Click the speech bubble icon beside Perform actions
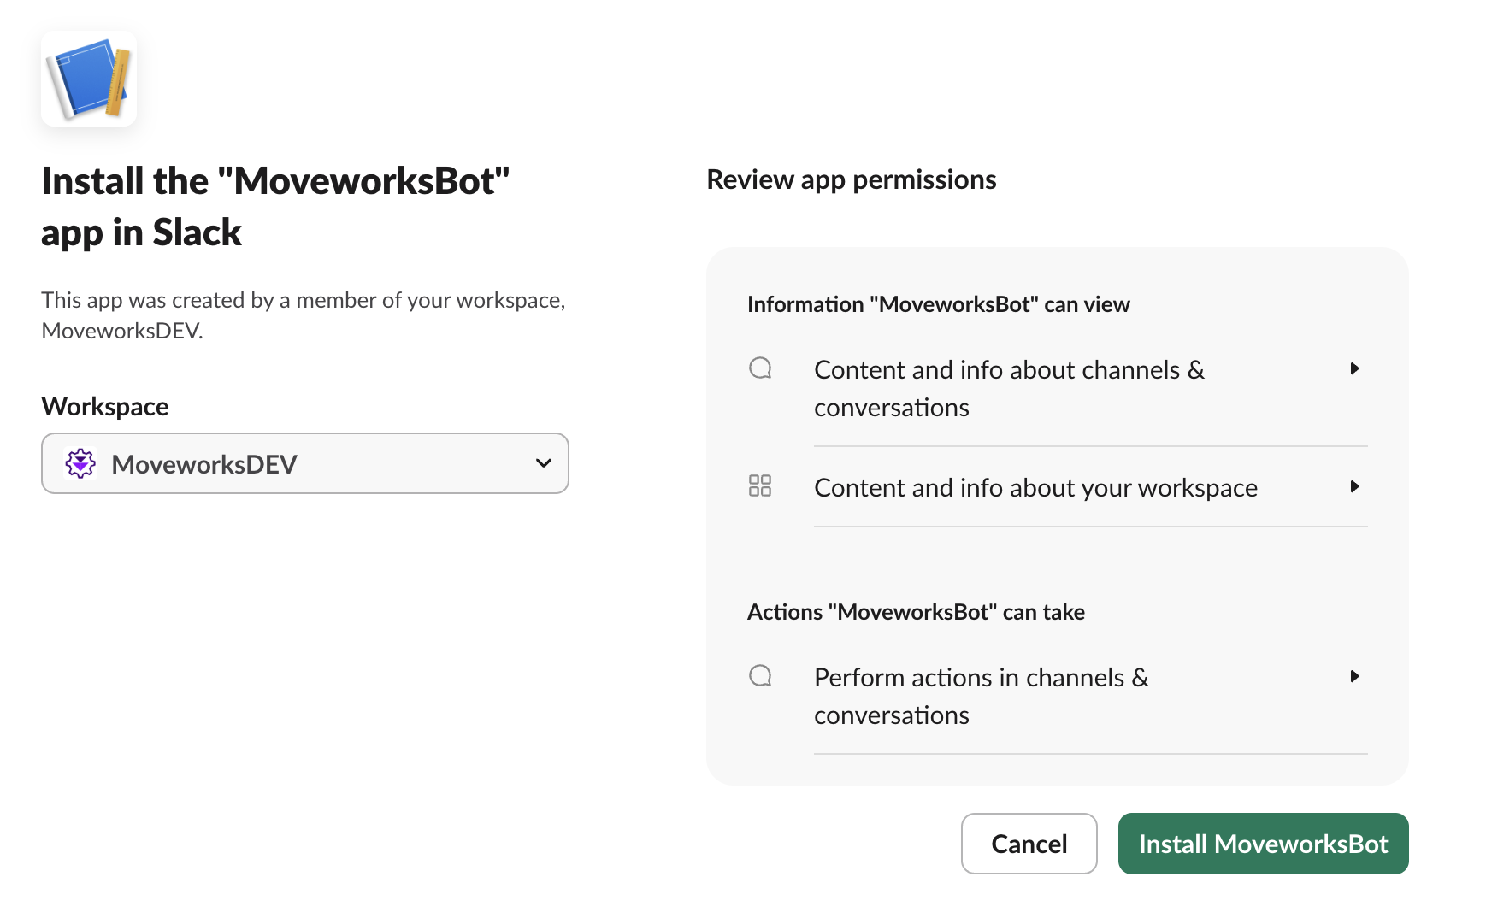 [x=760, y=676]
